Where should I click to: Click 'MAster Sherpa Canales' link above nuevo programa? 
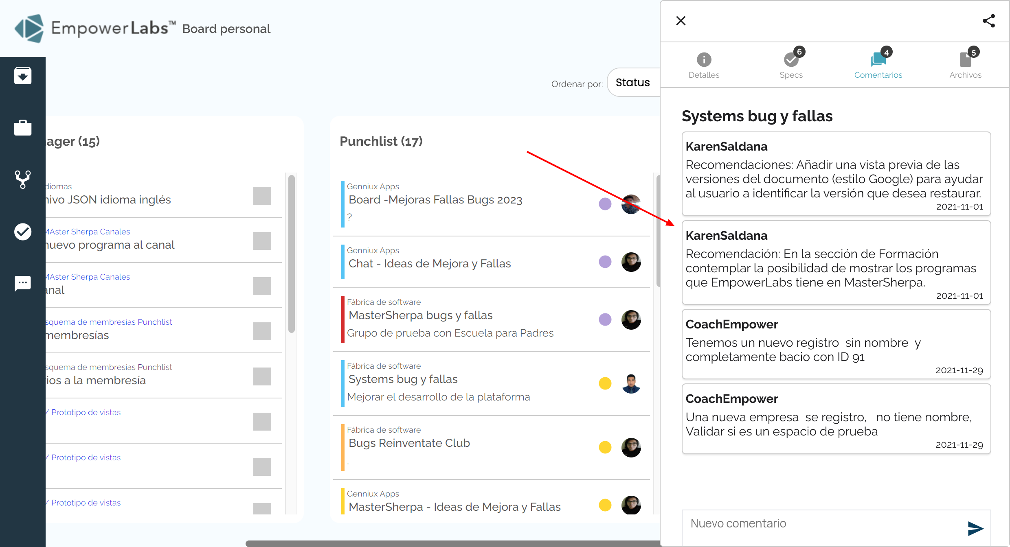point(88,232)
